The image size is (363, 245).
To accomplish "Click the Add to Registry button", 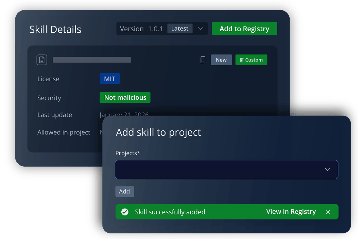I will coord(244,29).
